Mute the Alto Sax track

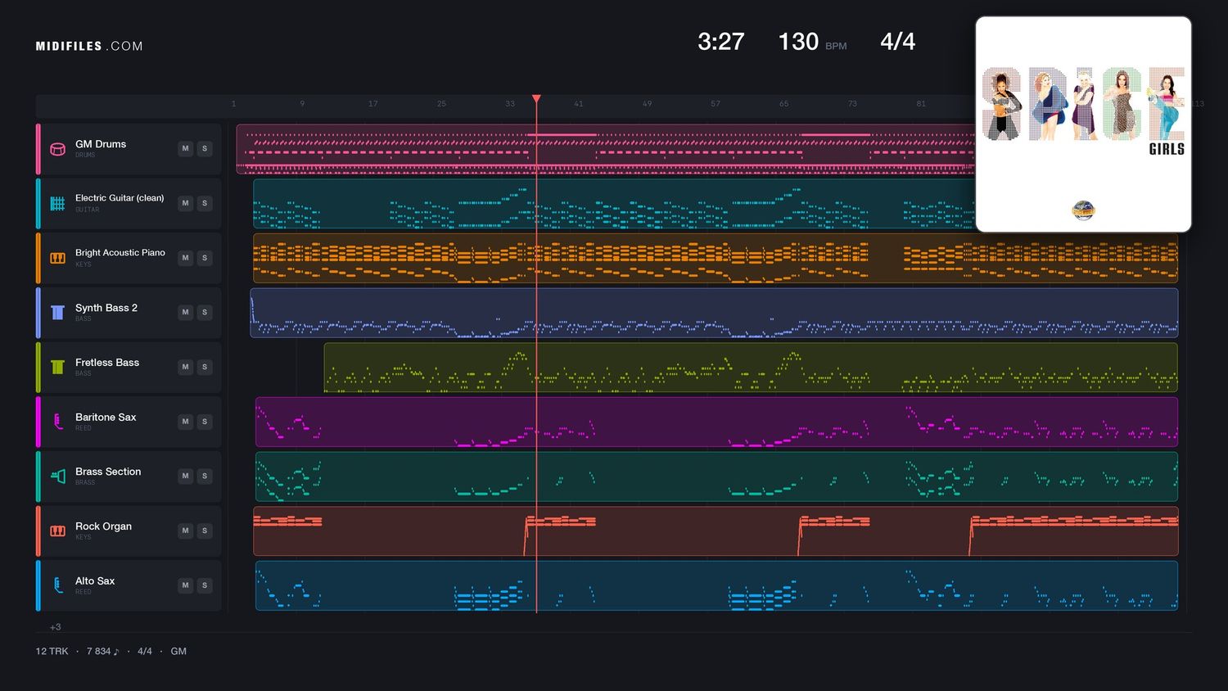pyautogui.click(x=186, y=585)
